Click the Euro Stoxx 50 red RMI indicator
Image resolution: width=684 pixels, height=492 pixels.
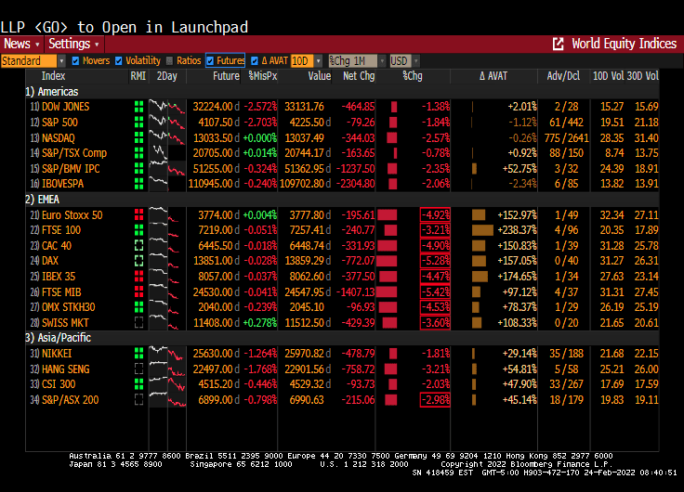pyautogui.click(x=138, y=215)
